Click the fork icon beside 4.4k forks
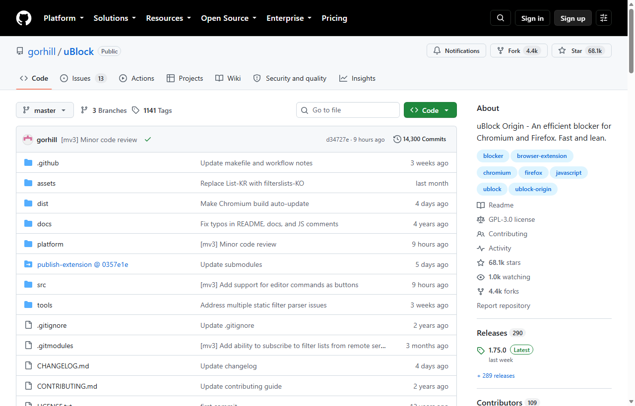Screen dimensions: 635x406 pos(481,292)
